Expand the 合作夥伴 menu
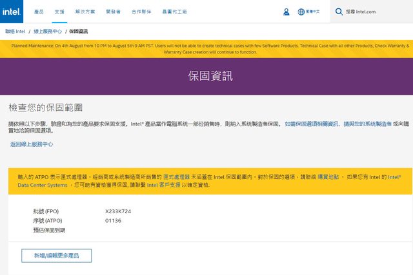 coord(142,12)
